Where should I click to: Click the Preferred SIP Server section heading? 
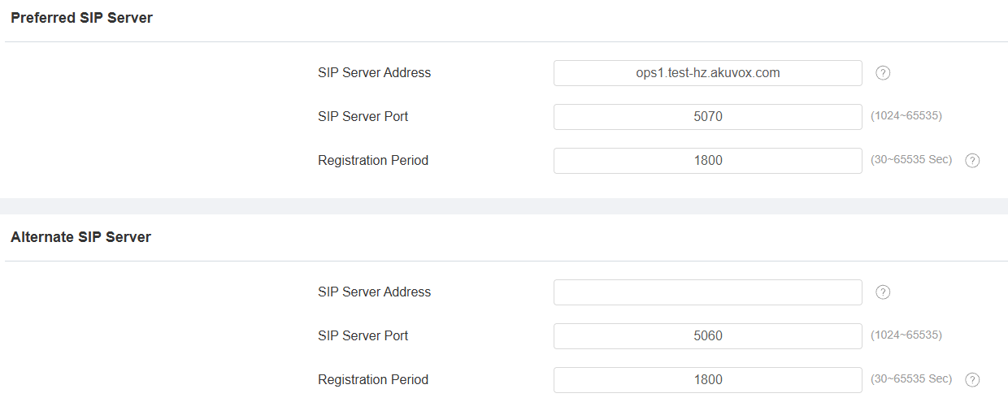81,18
